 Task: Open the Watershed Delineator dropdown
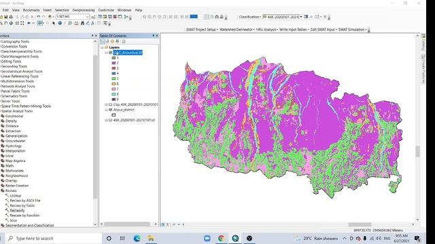(237, 30)
